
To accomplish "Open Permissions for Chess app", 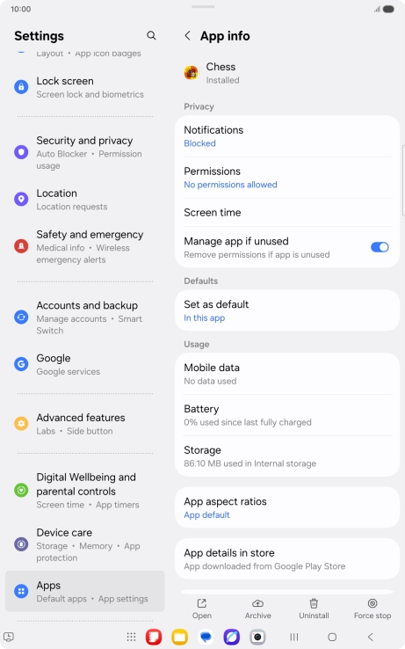I will pos(287,178).
